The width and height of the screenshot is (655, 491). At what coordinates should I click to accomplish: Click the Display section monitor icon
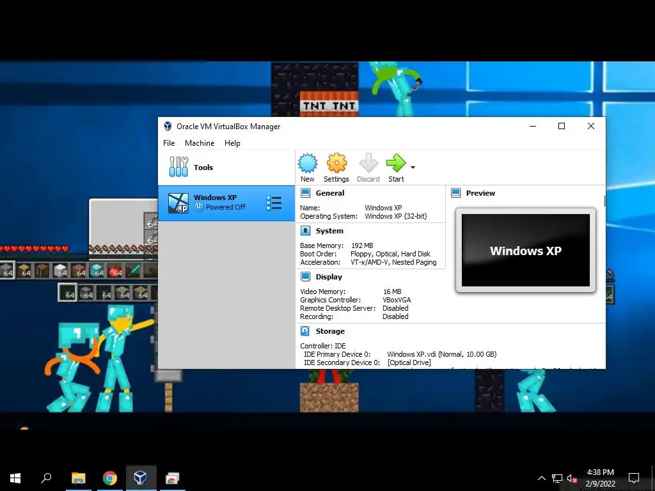[305, 276]
